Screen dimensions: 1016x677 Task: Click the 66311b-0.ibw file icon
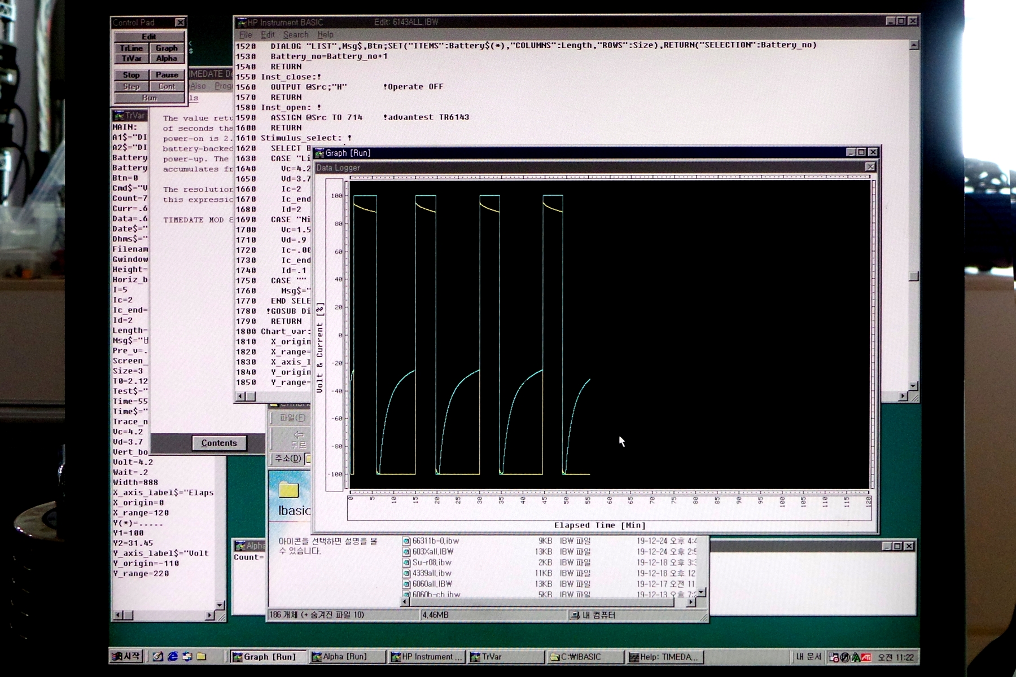406,541
